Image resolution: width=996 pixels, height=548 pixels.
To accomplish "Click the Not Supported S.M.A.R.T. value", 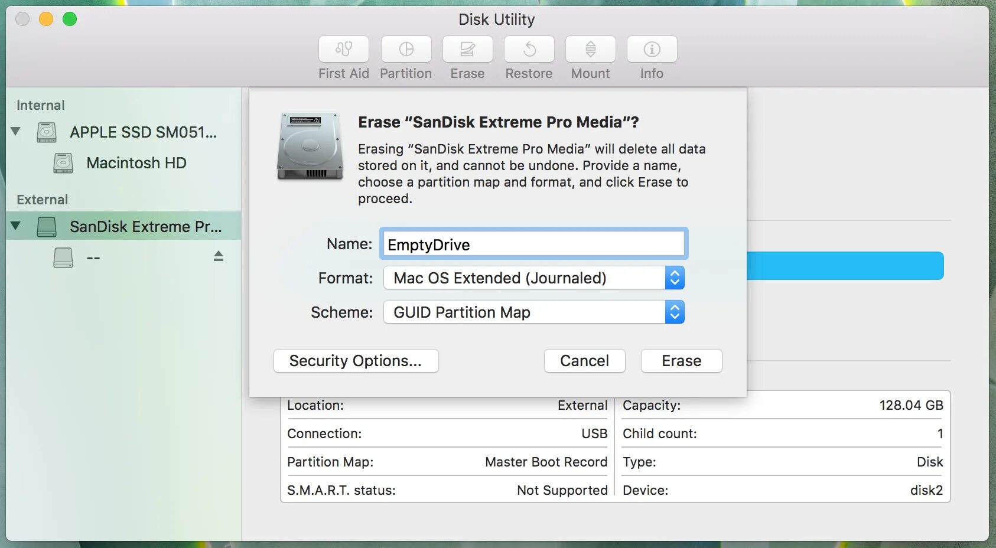I will [x=562, y=490].
